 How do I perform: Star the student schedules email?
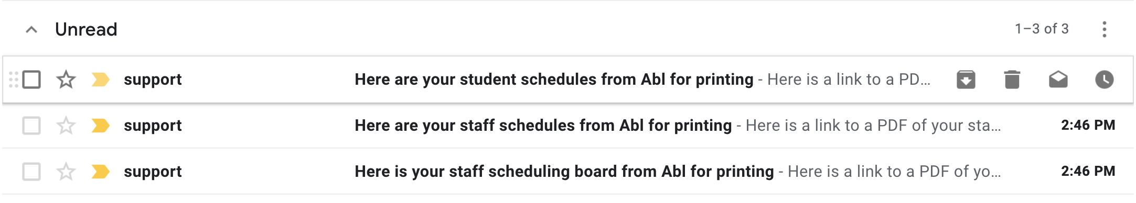pyautogui.click(x=66, y=80)
